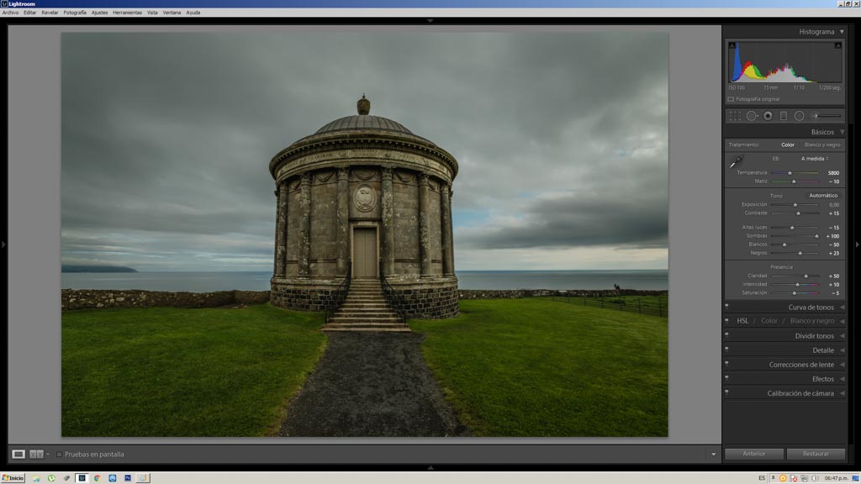Open the white balance 'A medida' dropdown
This screenshot has width=861, height=484.
tap(814, 158)
